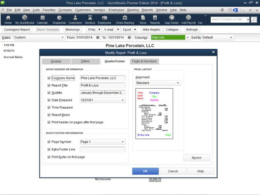Open the Reports menu in menu bar
The width and height of the screenshot is (260, 195).
(147, 10)
